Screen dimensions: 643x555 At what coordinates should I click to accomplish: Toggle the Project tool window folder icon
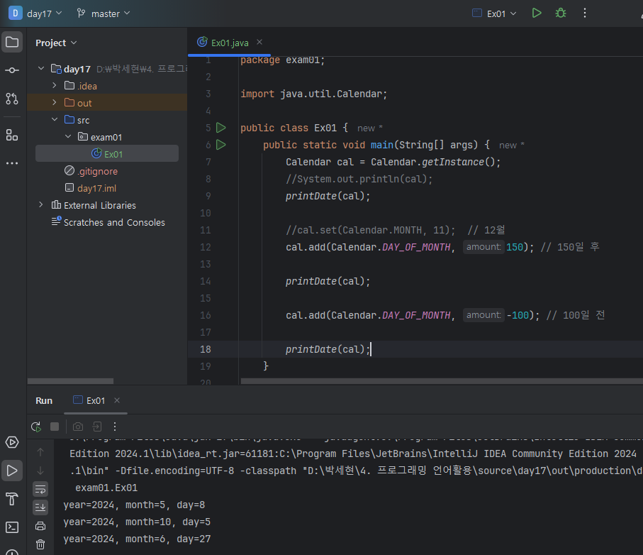tap(12, 42)
